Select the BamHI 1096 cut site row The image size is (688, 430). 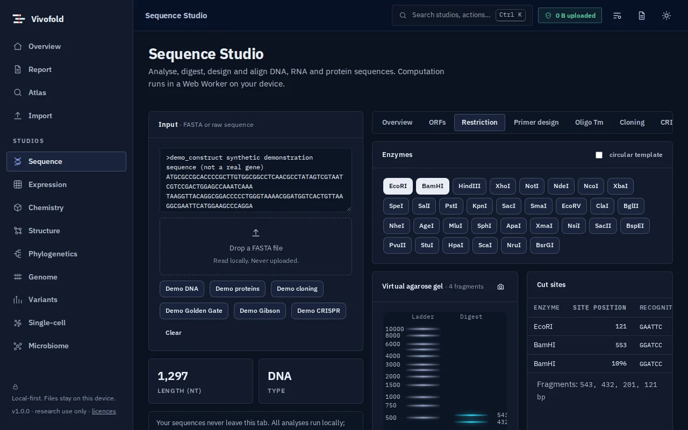[600, 364]
